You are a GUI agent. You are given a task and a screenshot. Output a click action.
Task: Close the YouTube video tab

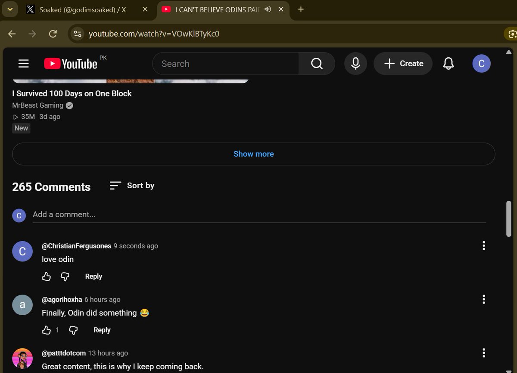[281, 9]
